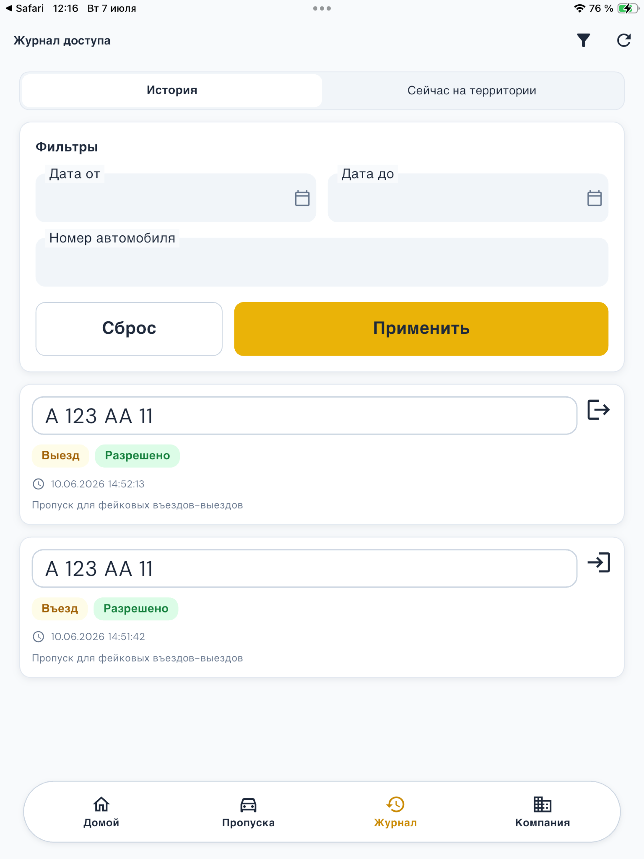Toggle the filter funnel icon

pos(583,40)
